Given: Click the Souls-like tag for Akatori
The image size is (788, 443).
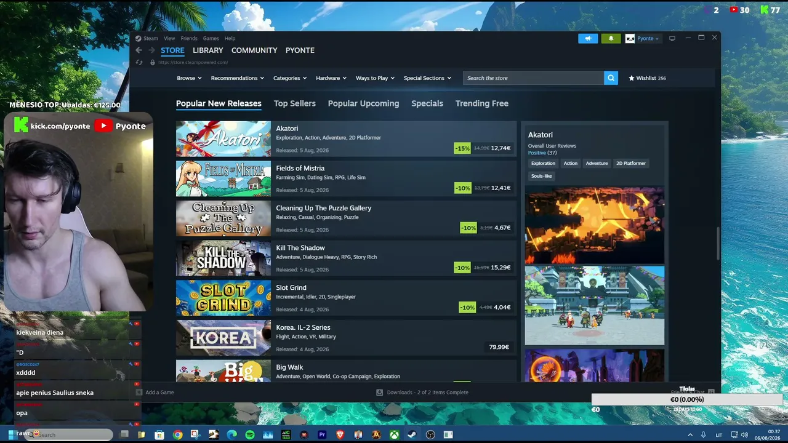Looking at the screenshot, I should click(x=542, y=176).
